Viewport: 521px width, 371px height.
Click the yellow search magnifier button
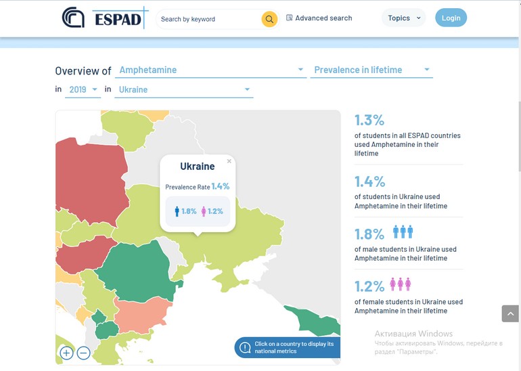(x=269, y=19)
